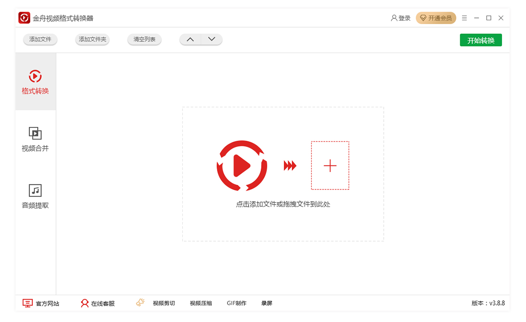Maximize the converter window
The image size is (526, 322).
[x=489, y=18]
